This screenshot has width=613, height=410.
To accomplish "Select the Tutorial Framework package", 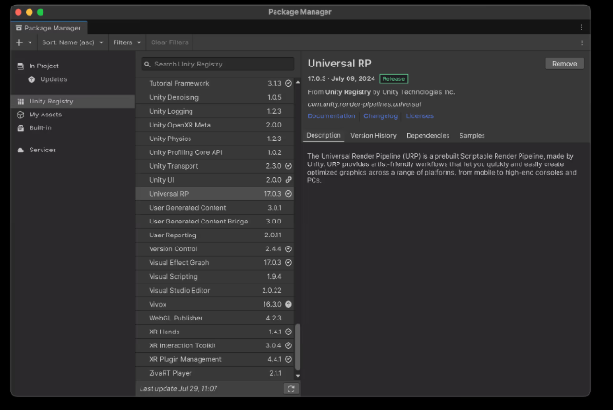I will tap(215, 83).
